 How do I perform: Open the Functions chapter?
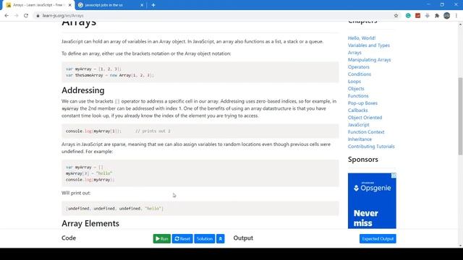pos(358,96)
